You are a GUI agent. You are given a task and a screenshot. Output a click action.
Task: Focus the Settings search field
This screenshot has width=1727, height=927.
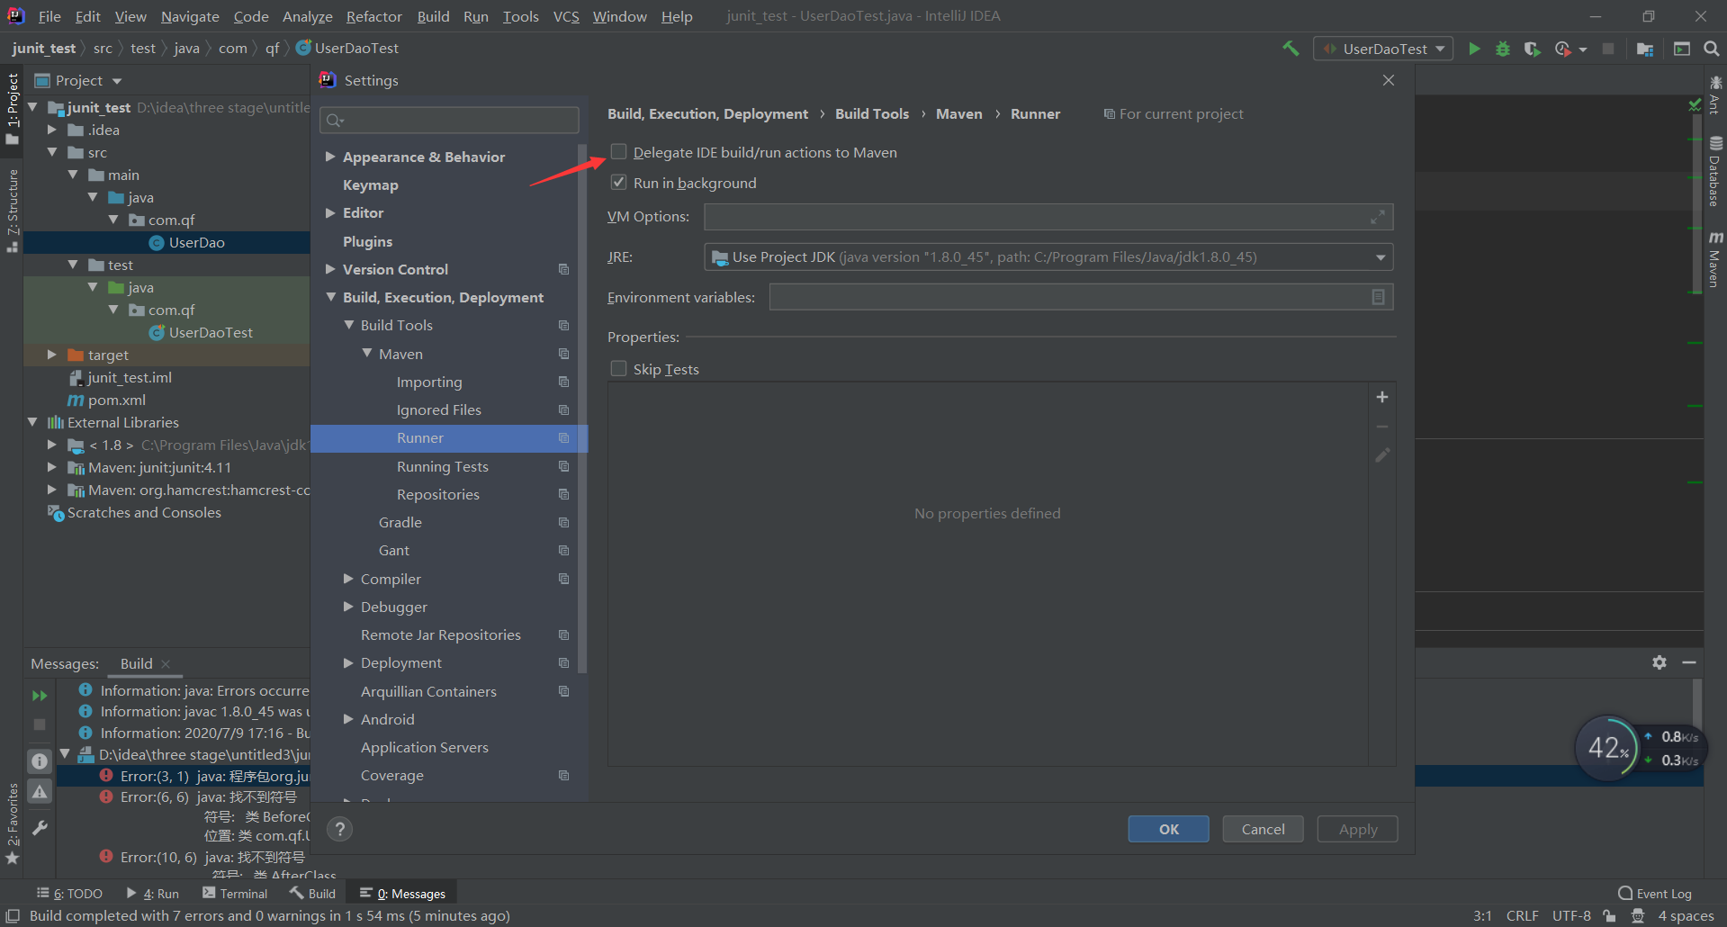[x=449, y=120]
